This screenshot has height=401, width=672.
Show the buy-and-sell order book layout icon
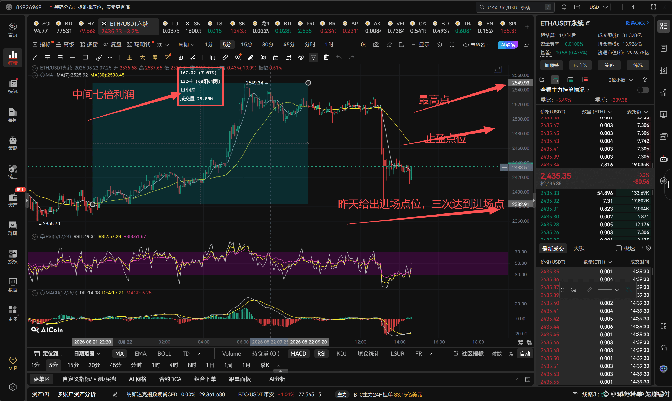point(555,80)
